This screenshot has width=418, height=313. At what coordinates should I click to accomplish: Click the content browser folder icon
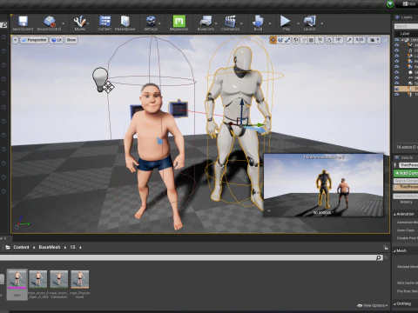click(x=8, y=247)
